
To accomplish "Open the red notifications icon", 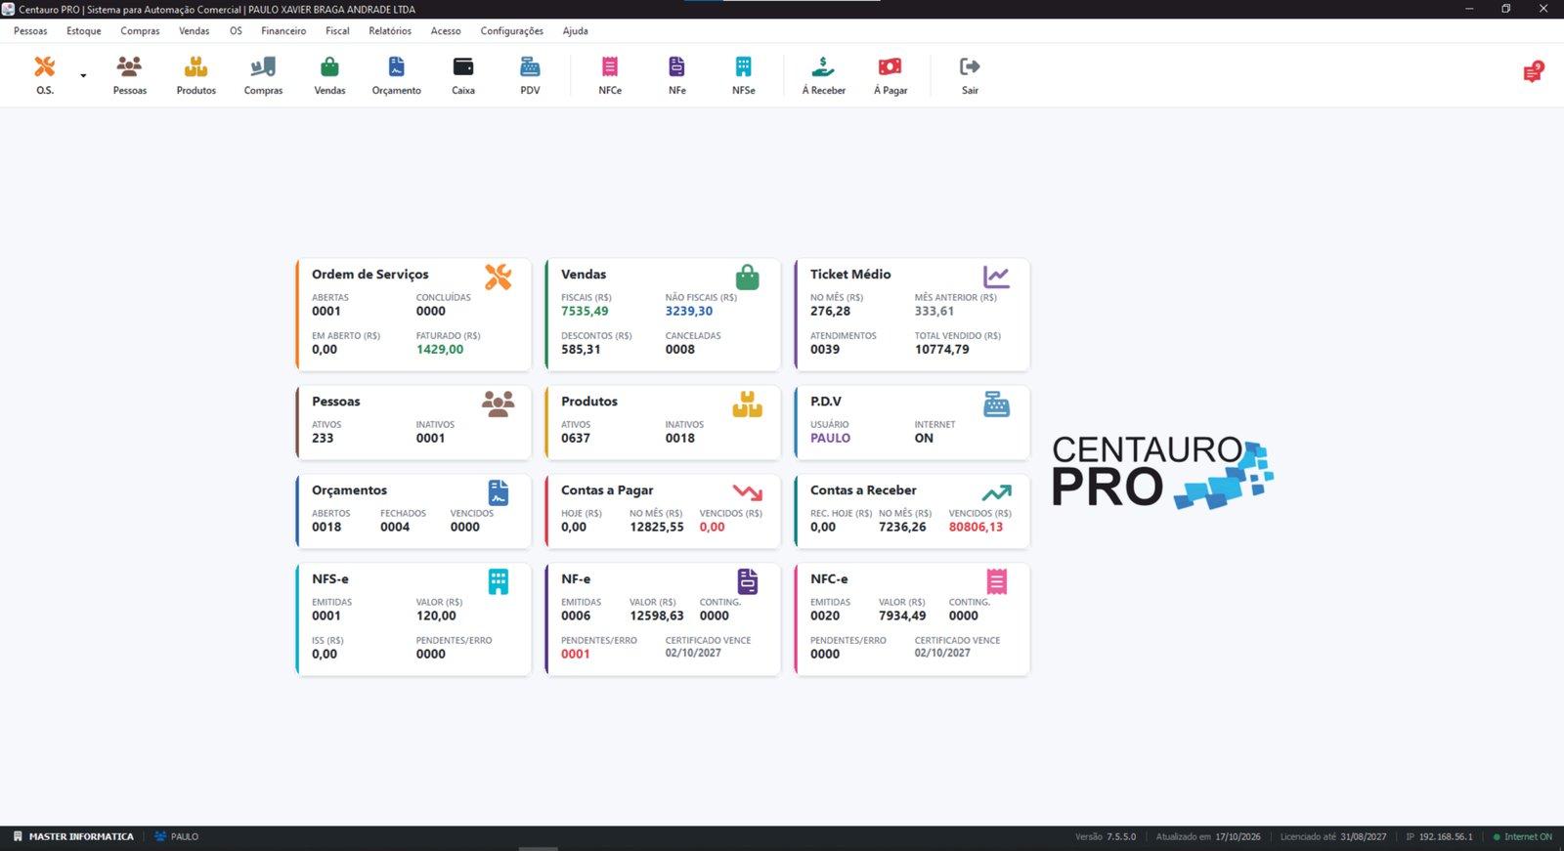I will (x=1533, y=72).
